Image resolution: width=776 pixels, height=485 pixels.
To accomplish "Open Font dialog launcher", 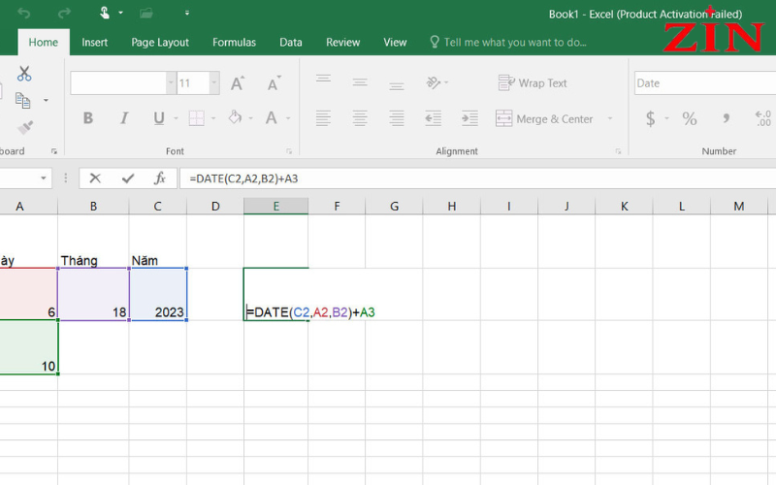I will coord(289,151).
